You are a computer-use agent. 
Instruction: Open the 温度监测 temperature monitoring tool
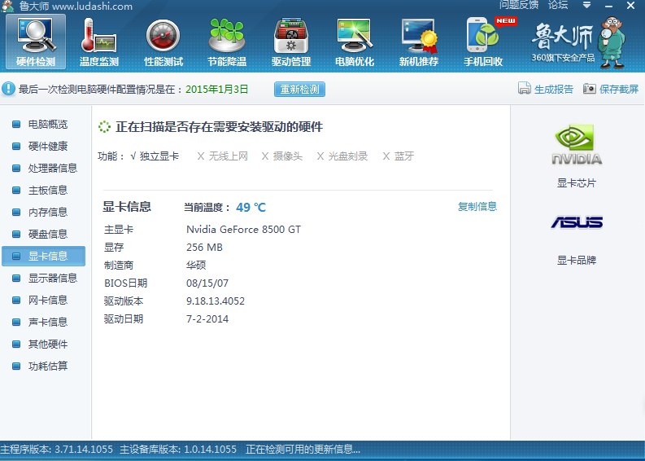(x=98, y=42)
